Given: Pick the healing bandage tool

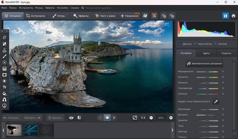Looking at the screenshot, I should pos(4,44).
